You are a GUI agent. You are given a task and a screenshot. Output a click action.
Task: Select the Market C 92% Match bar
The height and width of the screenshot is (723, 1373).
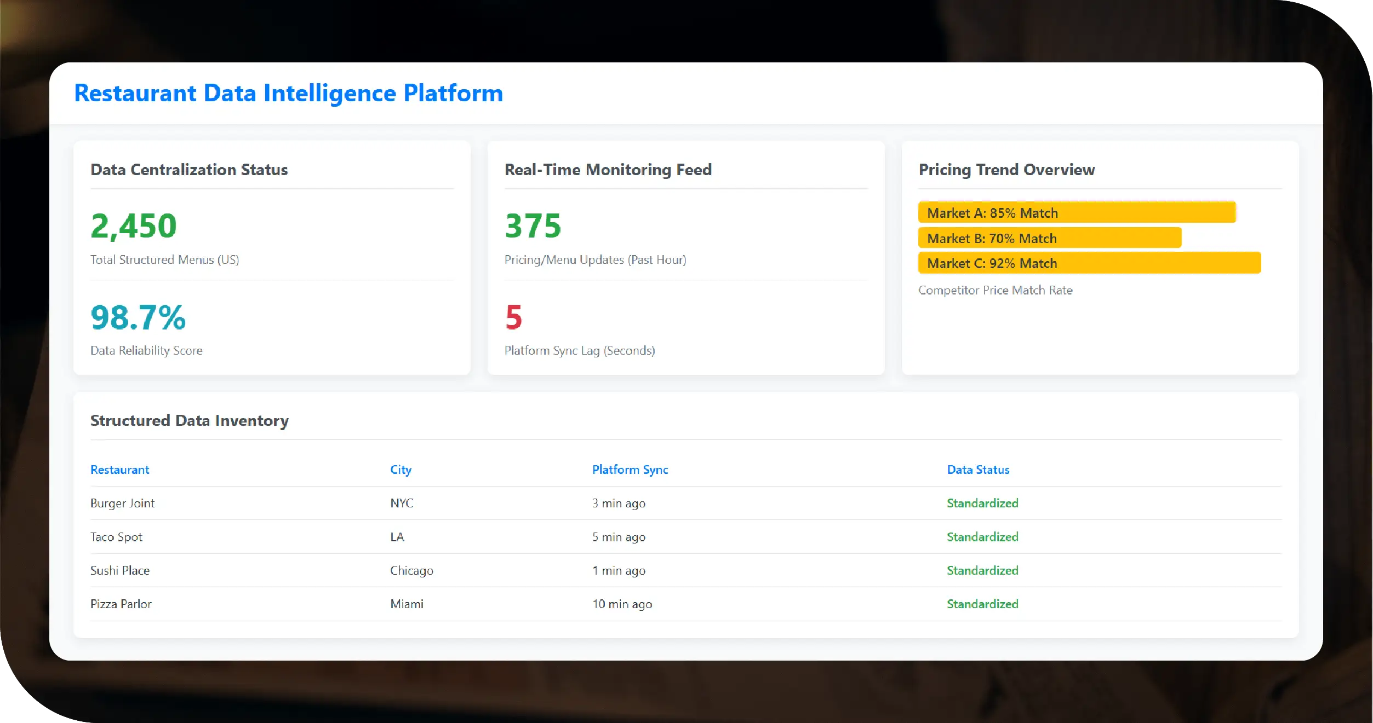point(1089,263)
